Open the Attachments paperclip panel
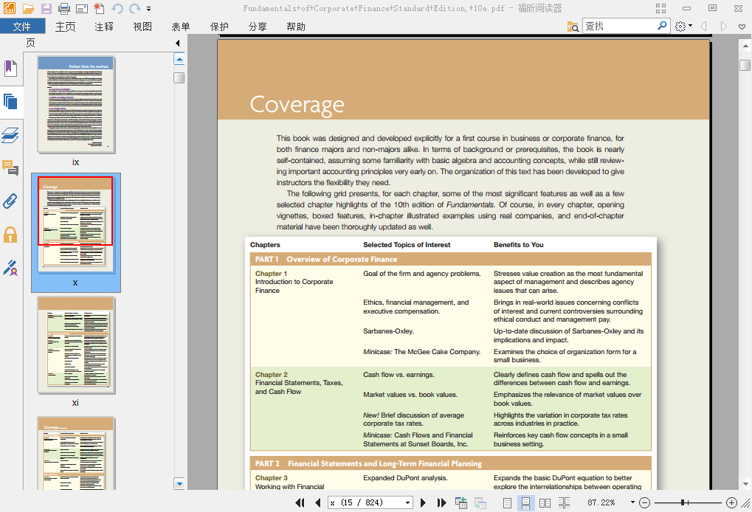This screenshot has height=512, width=752. click(10, 201)
